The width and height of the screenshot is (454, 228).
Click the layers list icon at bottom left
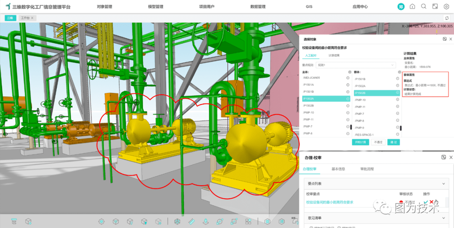(14, 221)
